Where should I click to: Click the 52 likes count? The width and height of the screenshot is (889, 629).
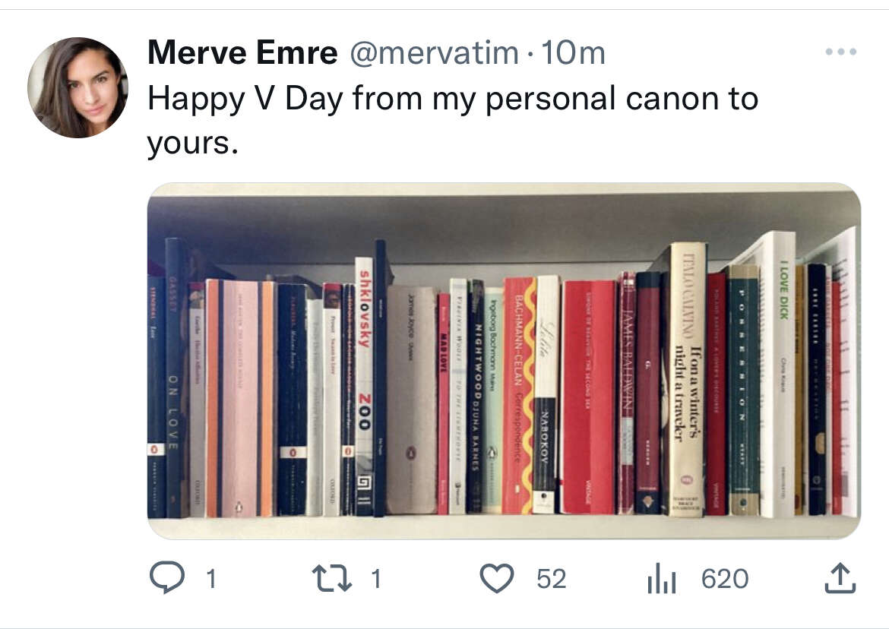551,579
